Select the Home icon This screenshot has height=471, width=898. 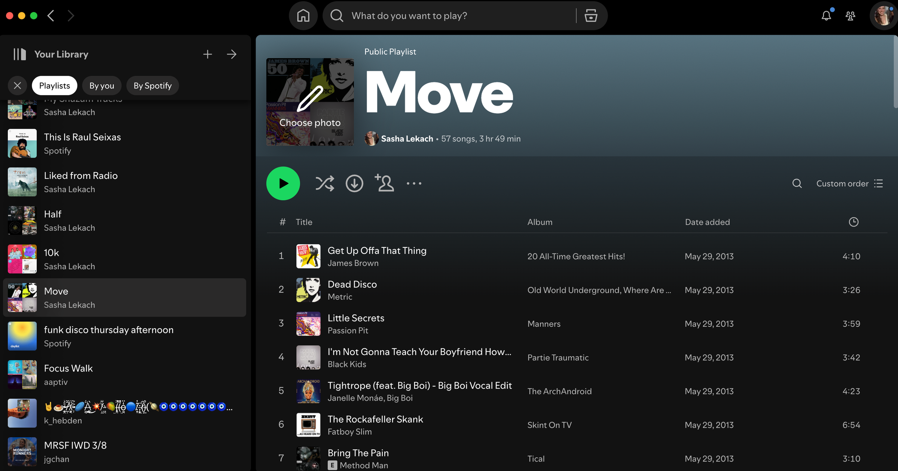click(x=303, y=15)
